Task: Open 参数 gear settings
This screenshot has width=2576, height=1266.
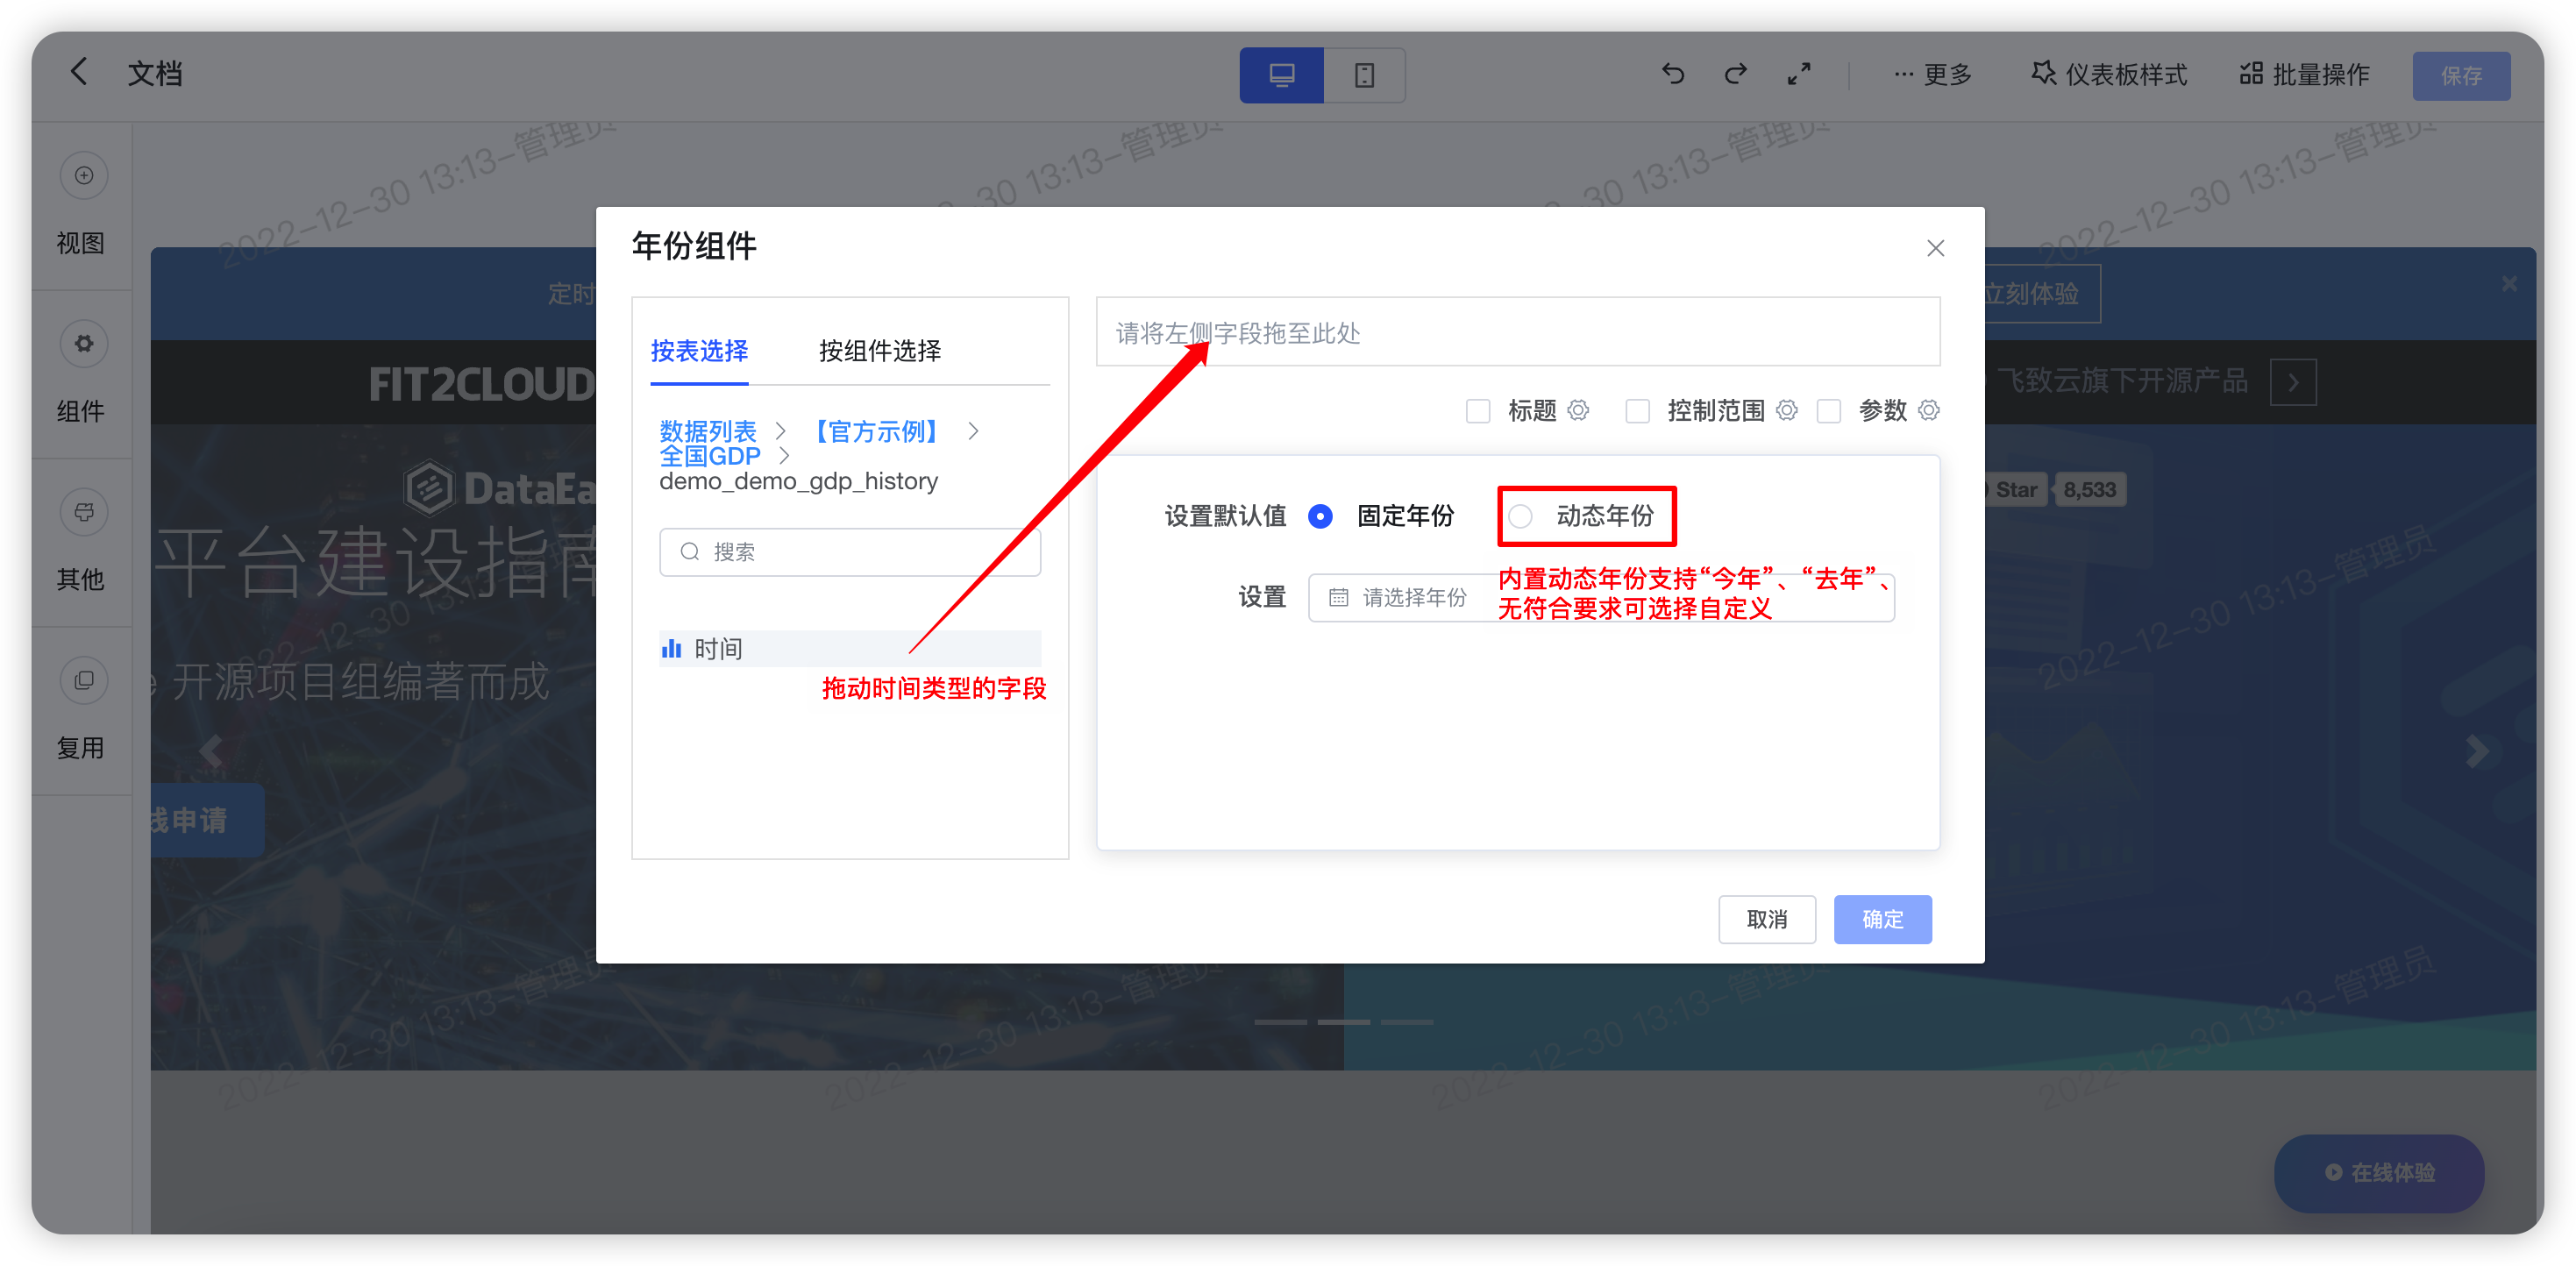Action: point(1929,410)
